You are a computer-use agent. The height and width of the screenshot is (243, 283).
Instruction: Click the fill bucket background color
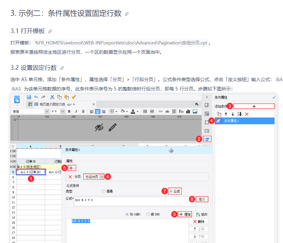coord(123,111)
